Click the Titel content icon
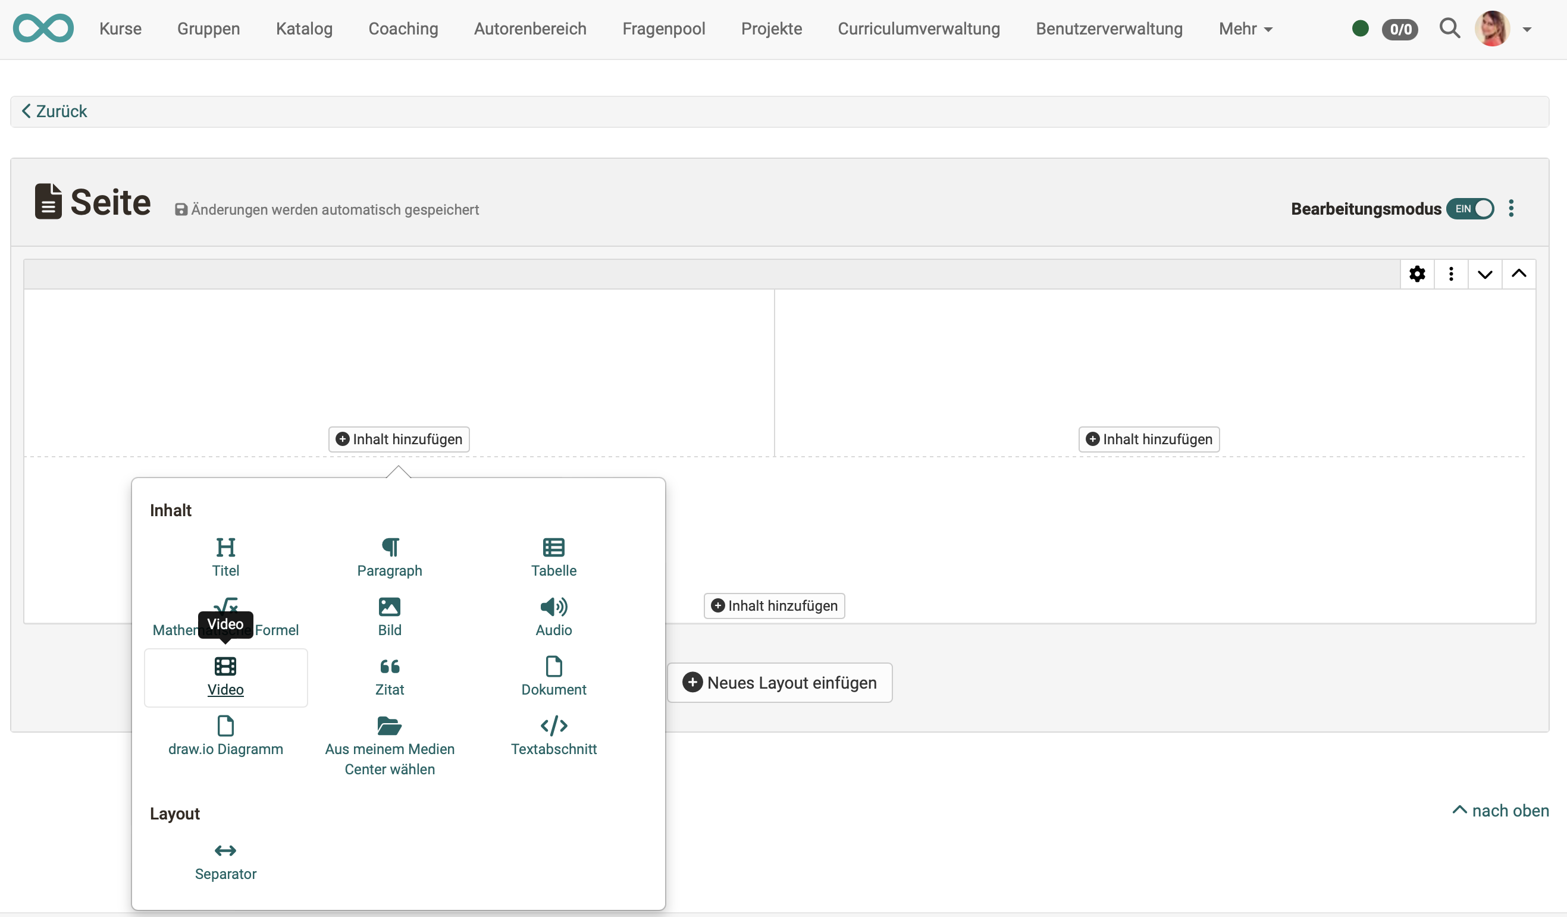Screen dimensions: 1567x917 click(225, 557)
